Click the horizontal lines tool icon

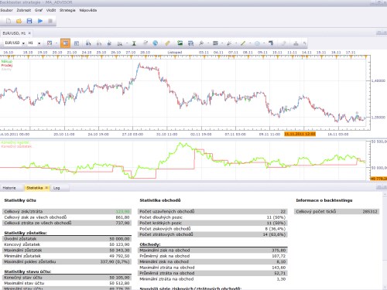(x=215, y=43)
